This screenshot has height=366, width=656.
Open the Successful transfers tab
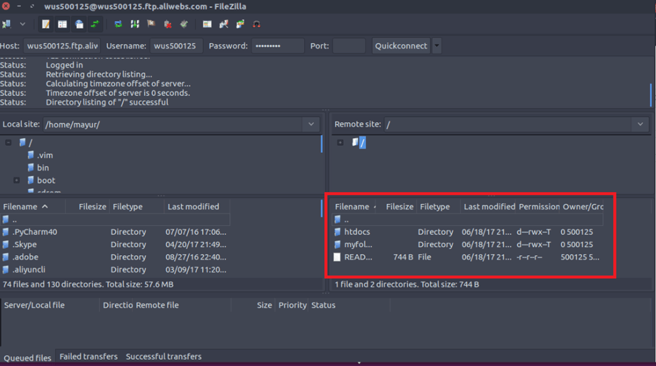point(163,357)
